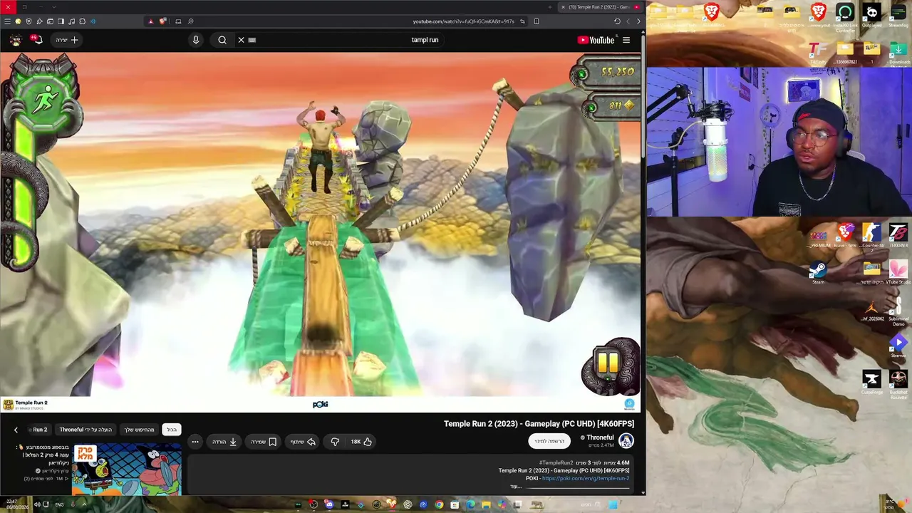
Task: Open the more actions three-dot menu
Action: tap(195, 442)
